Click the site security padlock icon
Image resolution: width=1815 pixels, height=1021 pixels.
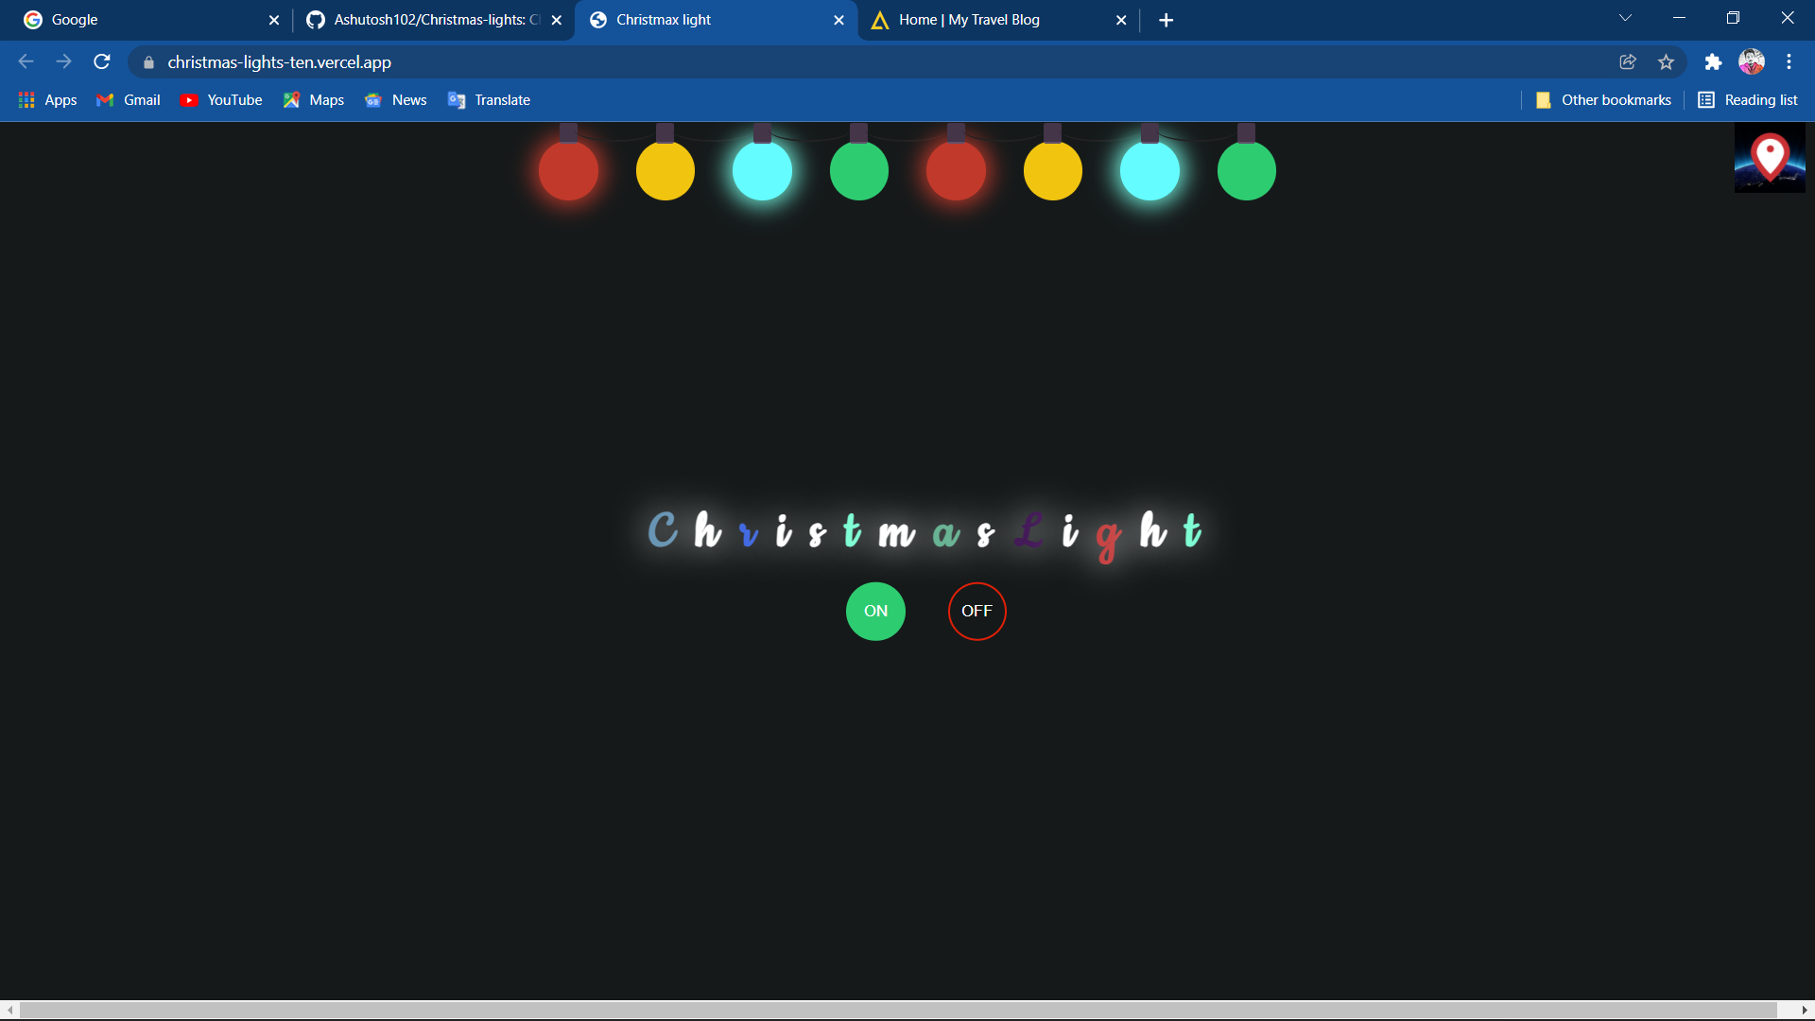tap(148, 61)
